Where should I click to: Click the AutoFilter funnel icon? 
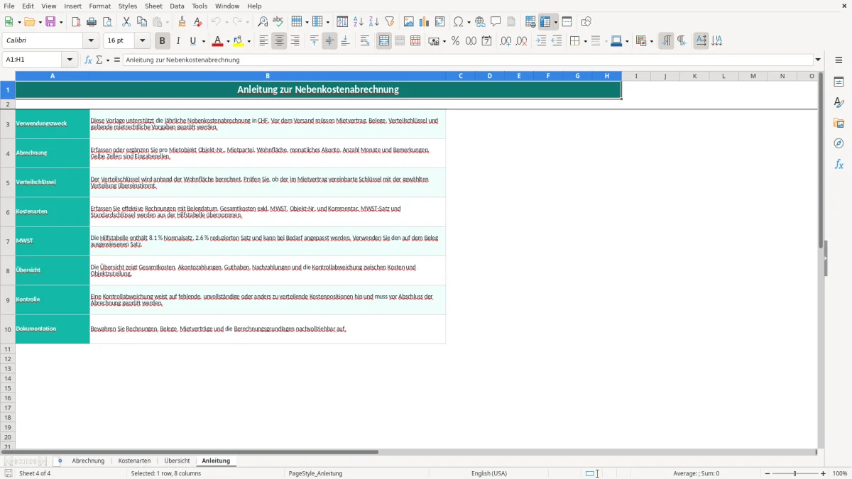390,22
